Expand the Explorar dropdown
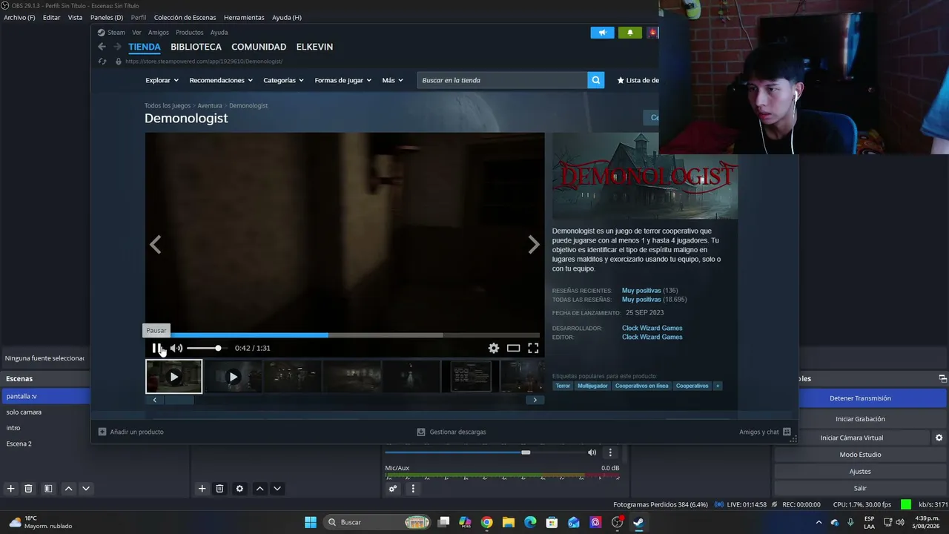949x534 pixels. pyautogui.click(x=162, y=80)
